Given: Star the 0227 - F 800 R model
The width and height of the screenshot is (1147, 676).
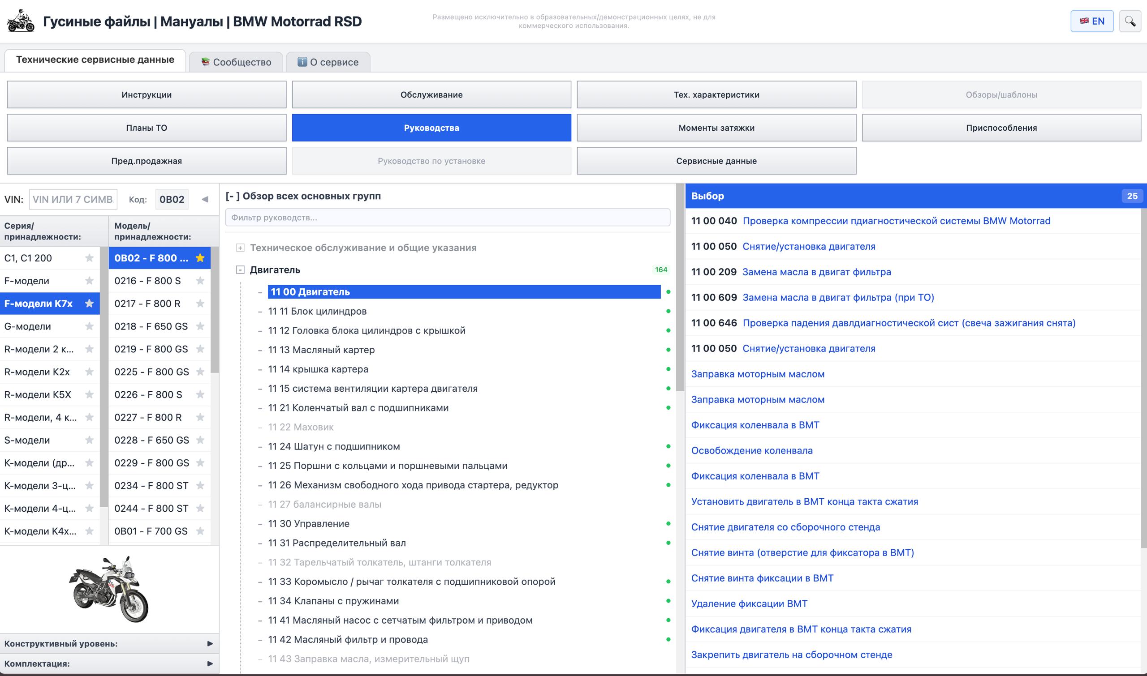Looking at the screenshot, I should [x=200, y=417].
